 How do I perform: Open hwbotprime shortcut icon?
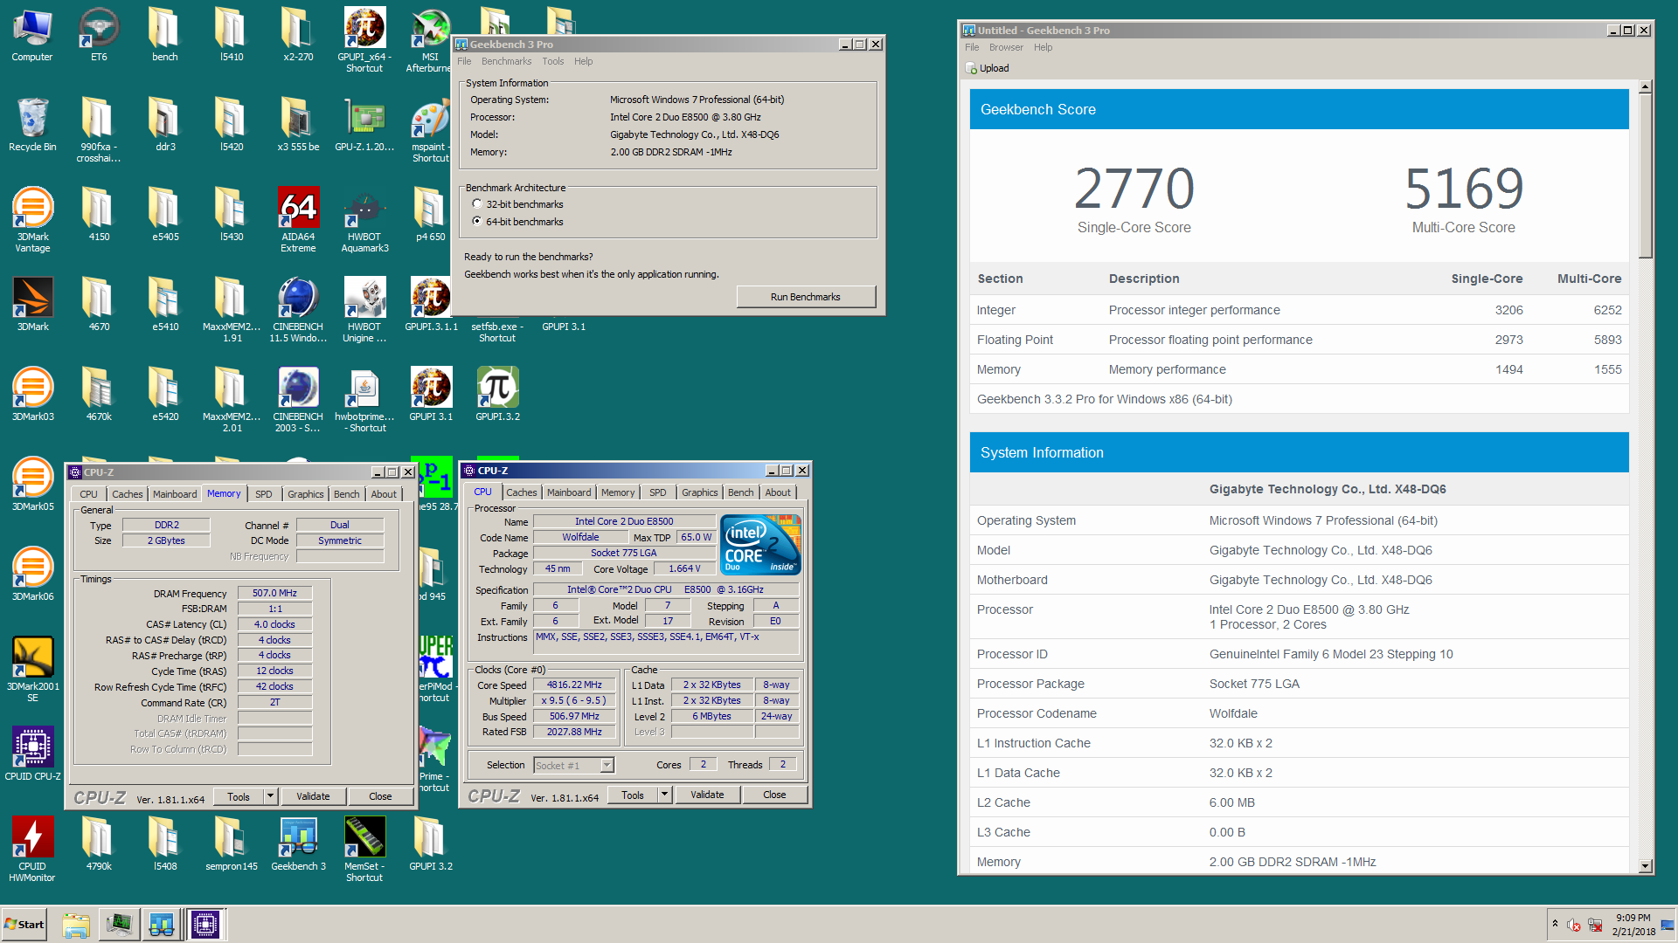click(364, 400)
